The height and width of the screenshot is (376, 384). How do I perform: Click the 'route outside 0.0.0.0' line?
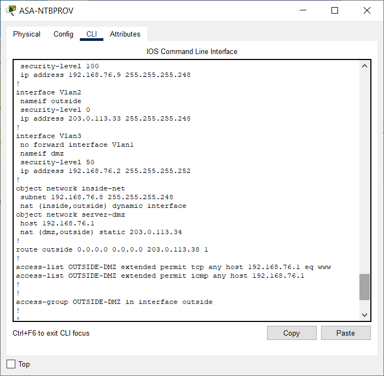point(112,249)
